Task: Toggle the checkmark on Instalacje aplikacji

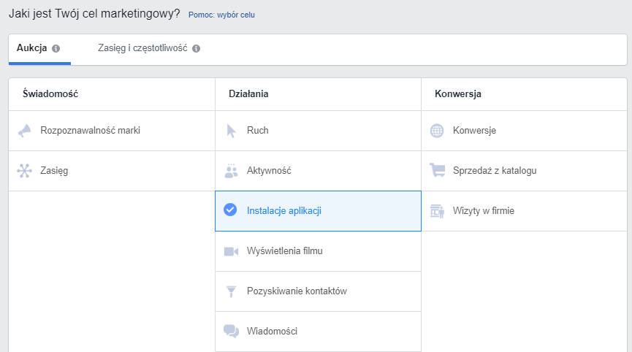Action: coord(230,211)
